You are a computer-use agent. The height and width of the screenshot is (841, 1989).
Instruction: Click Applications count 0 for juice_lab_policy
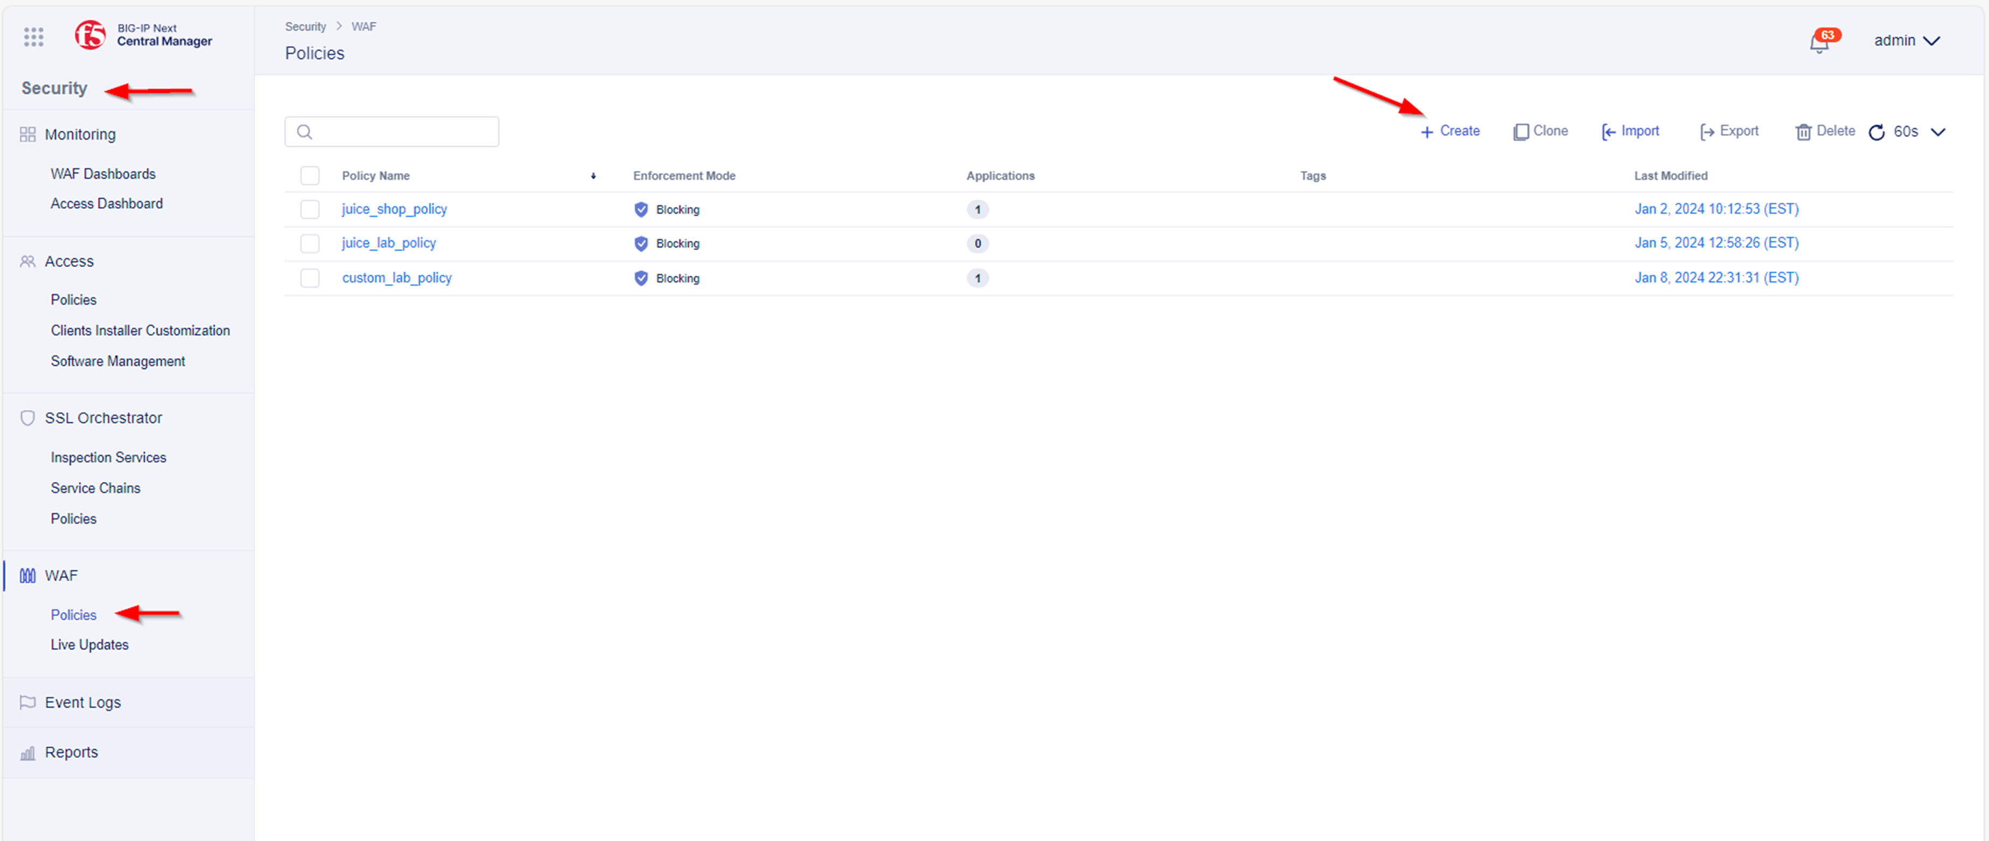coord(978,244)
